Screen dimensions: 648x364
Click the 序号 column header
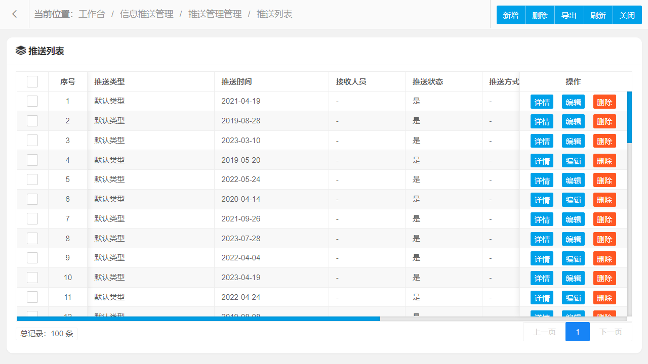pos(68,81)
